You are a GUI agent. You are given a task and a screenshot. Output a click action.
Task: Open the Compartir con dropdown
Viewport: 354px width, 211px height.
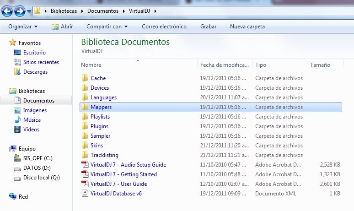(x=107, y=27)
